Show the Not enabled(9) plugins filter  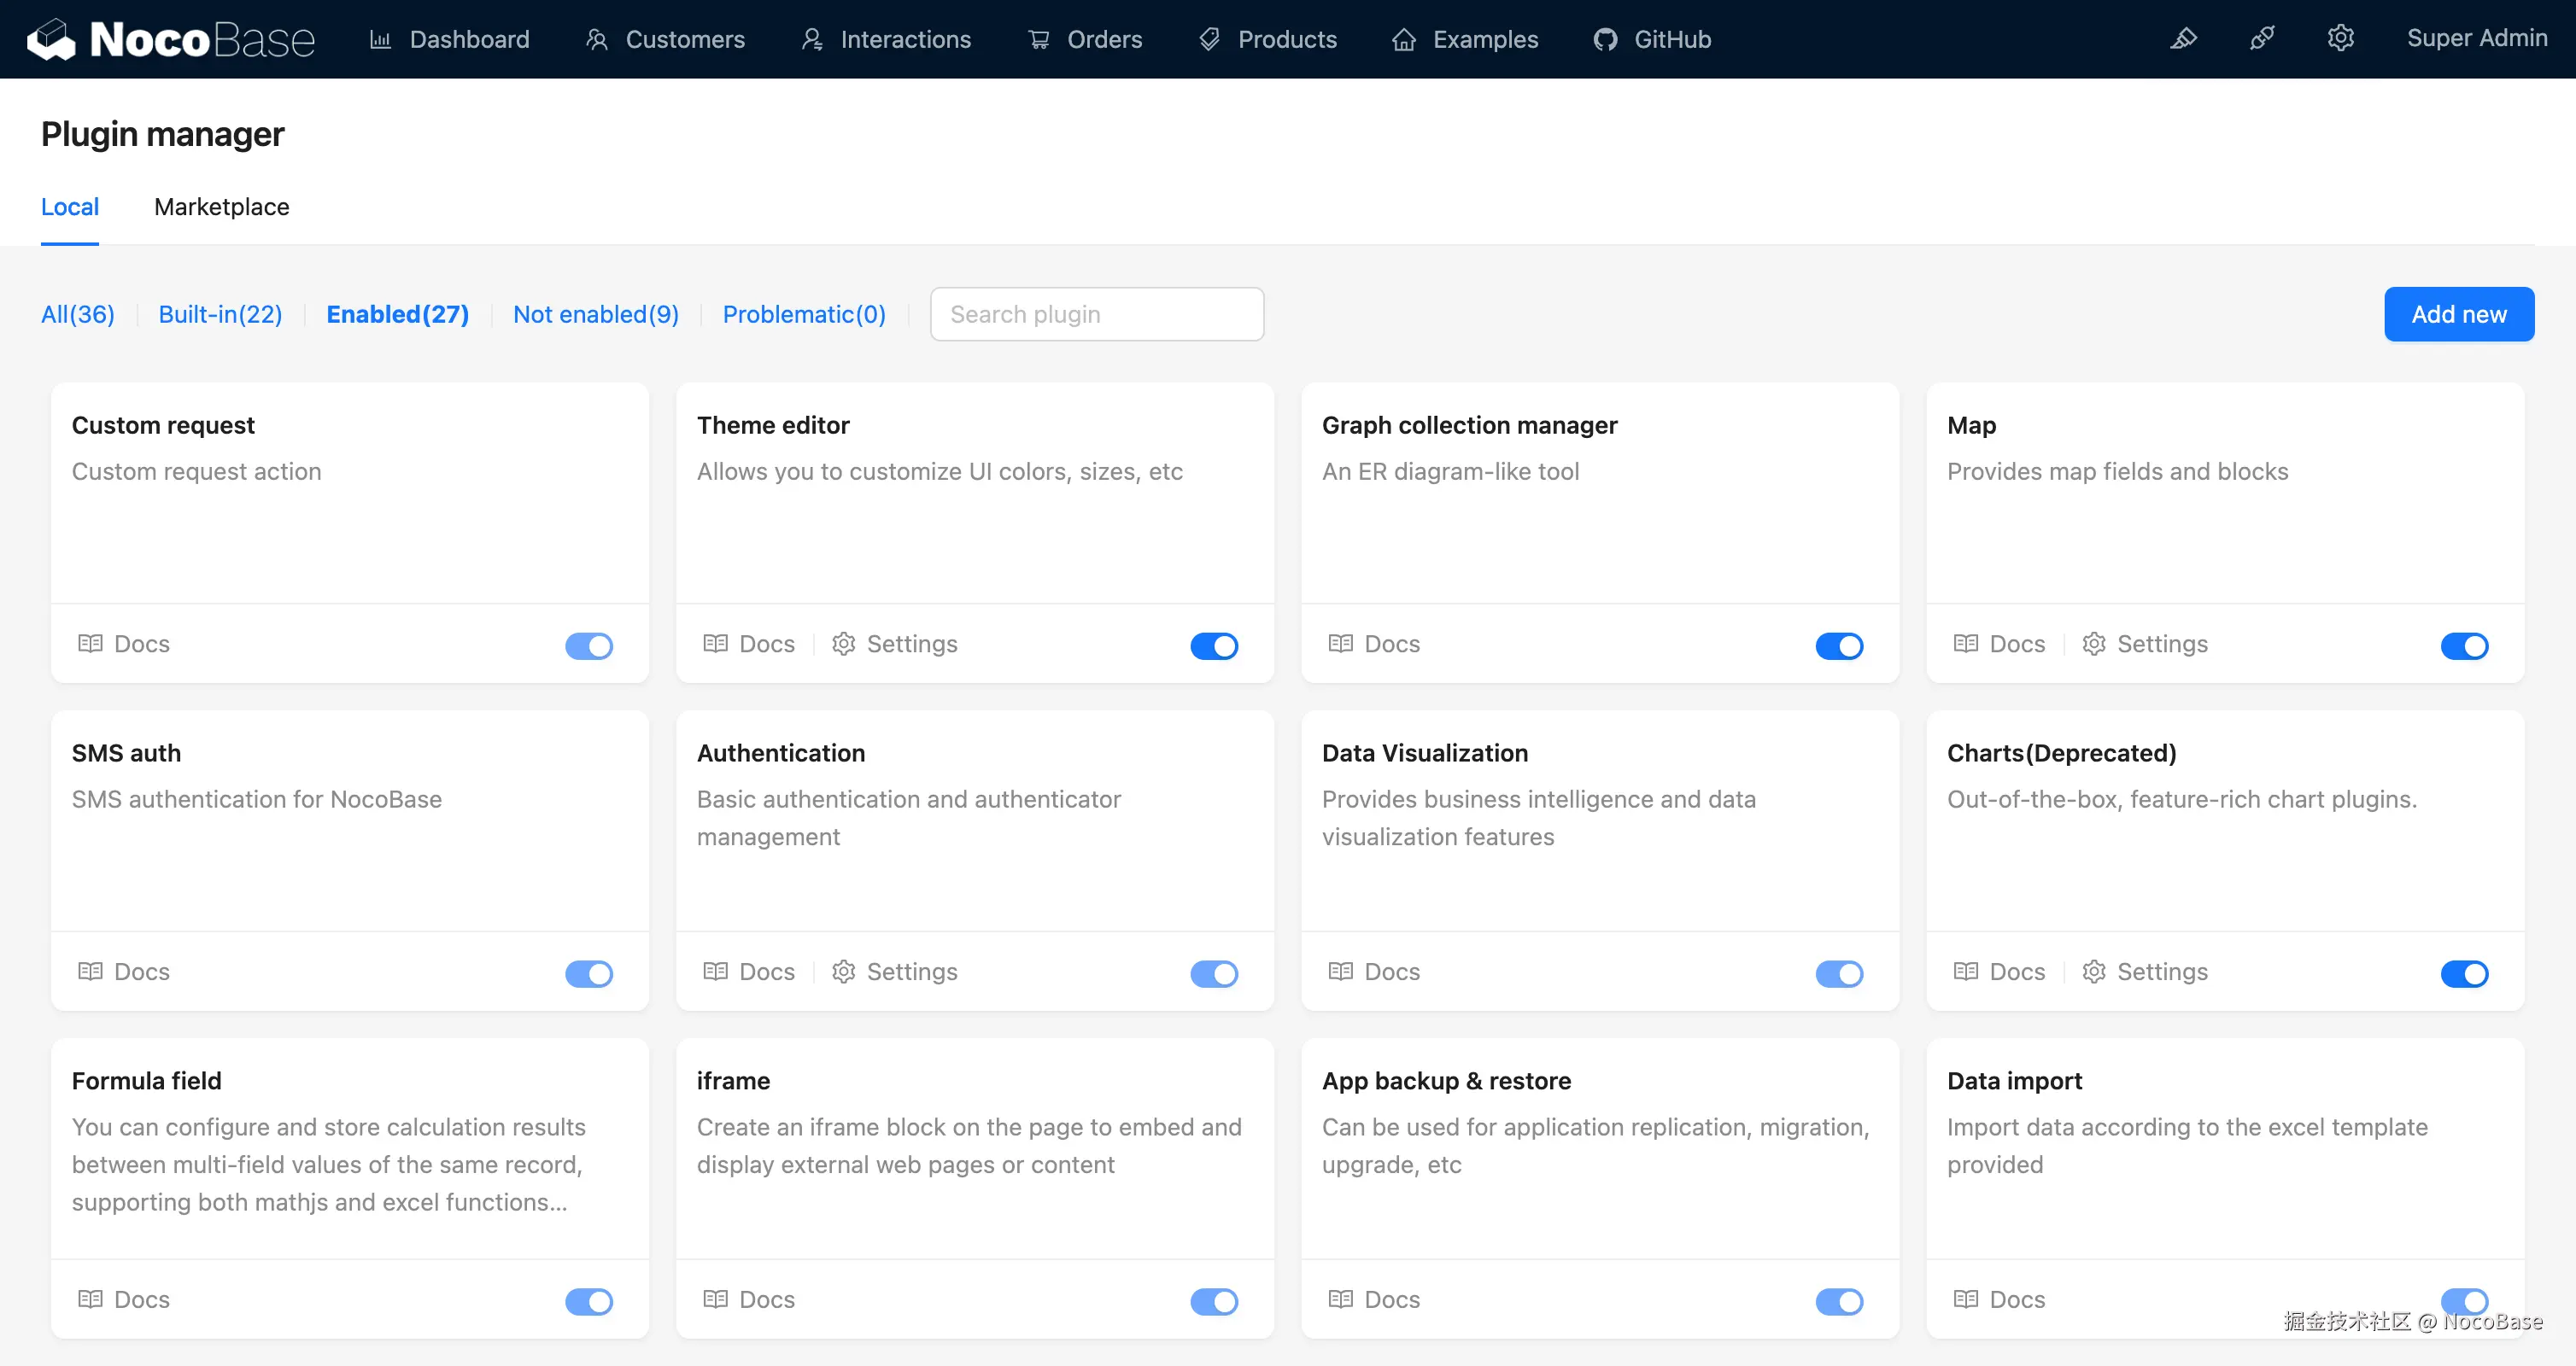coord(596,315)
